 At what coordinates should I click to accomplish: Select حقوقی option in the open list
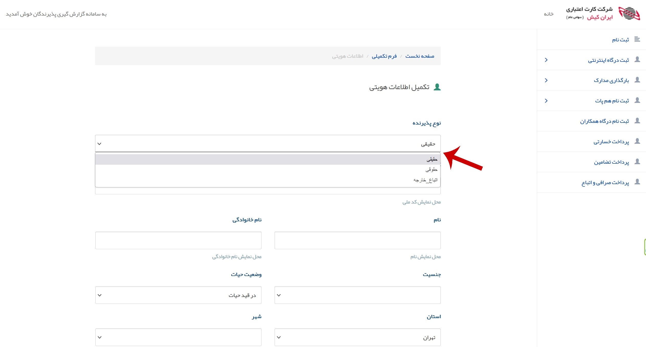[268, 170]
